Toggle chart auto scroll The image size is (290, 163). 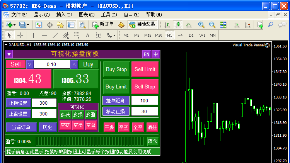(237, 25)
